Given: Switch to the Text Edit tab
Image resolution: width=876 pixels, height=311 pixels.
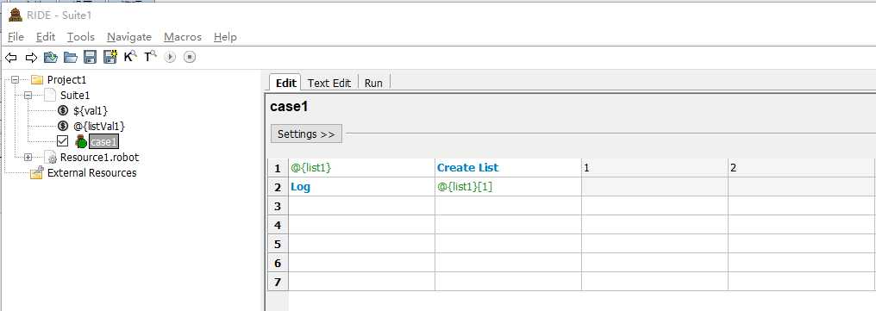Looking at the screenshot, I should pyautogui.click(x=329, y=83).
